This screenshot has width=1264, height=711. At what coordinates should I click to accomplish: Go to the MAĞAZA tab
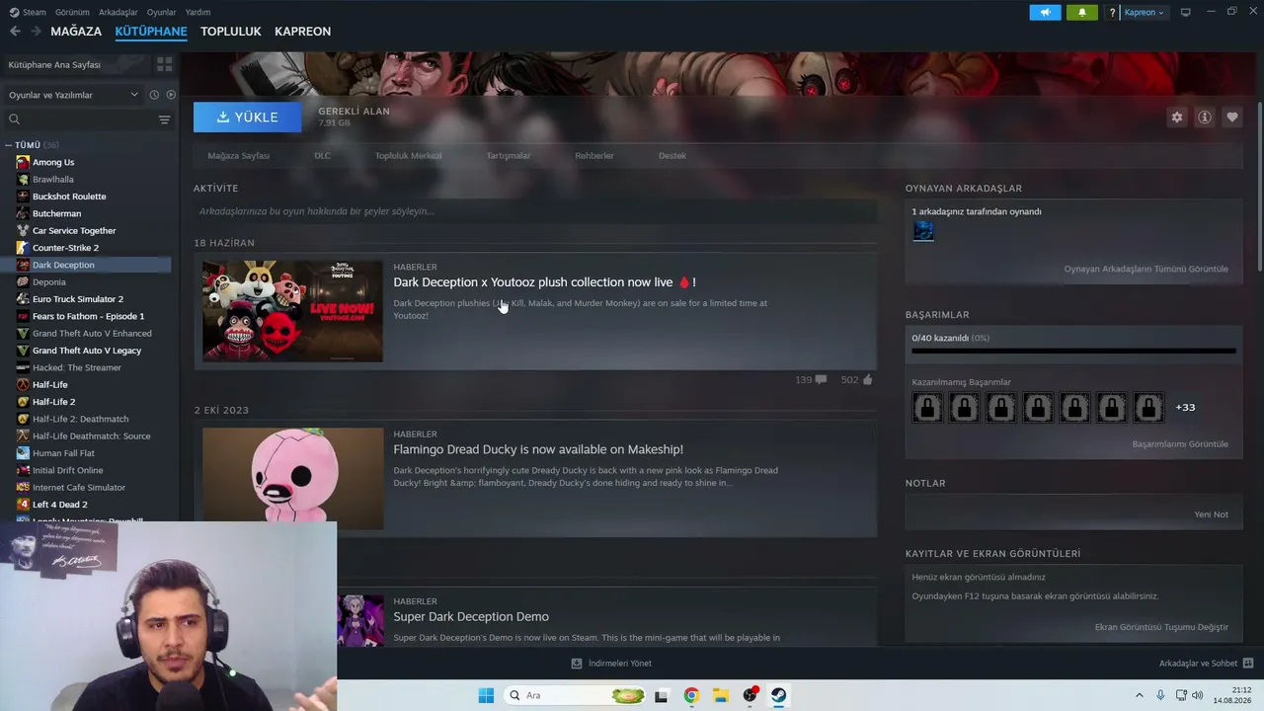(x=76, y=32)
